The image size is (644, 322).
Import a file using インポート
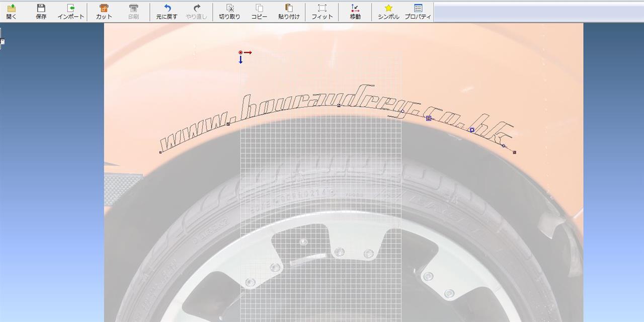(x=71, y=12)
